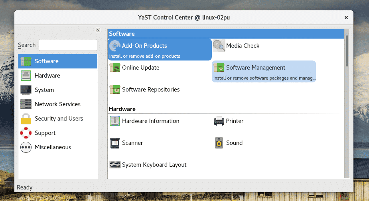
Task: Click the Security and Users padlock icon
Action: [26, 119]
